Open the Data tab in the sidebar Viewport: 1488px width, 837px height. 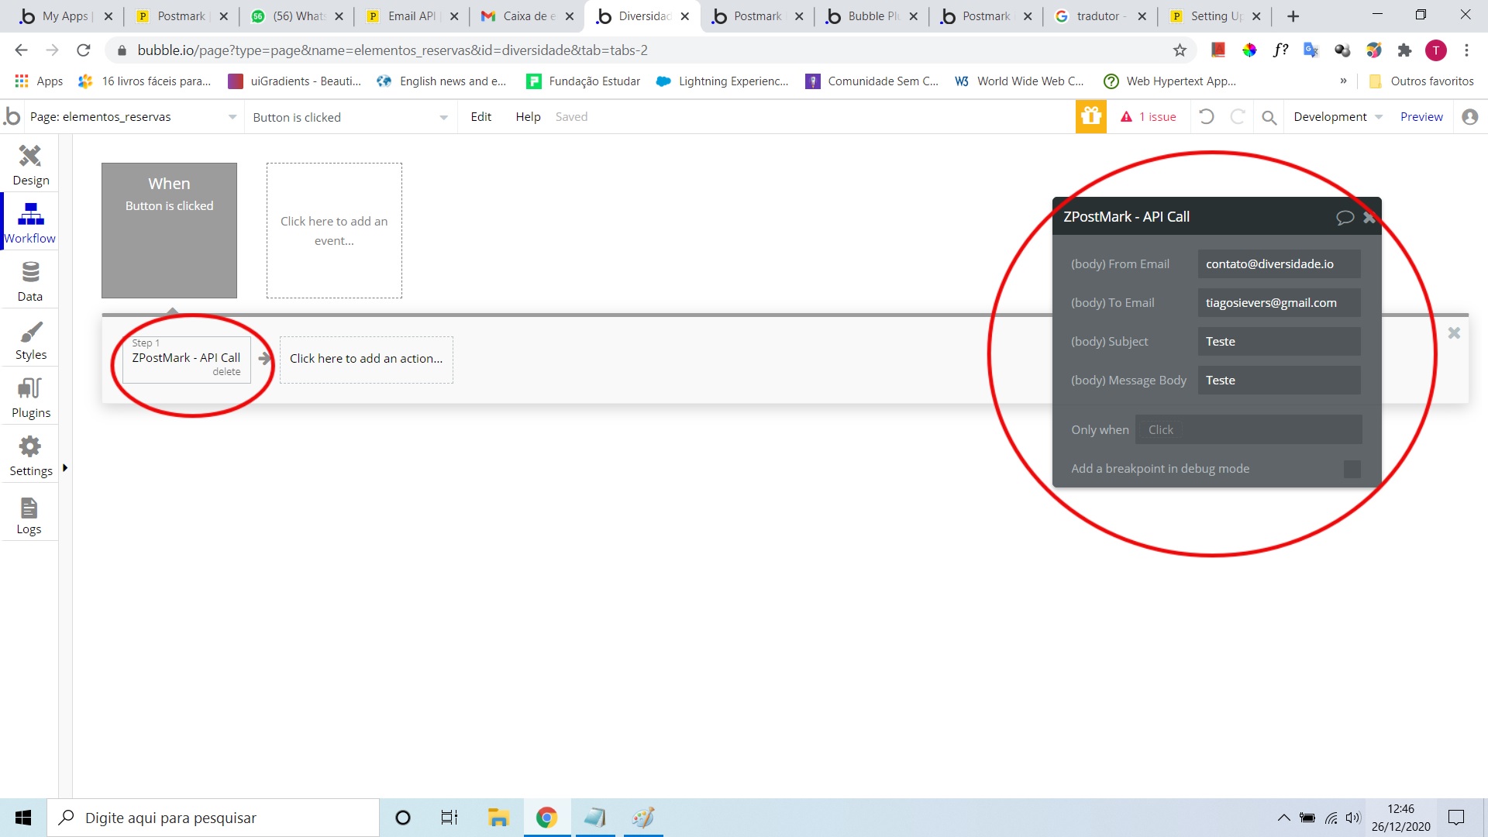30,281
